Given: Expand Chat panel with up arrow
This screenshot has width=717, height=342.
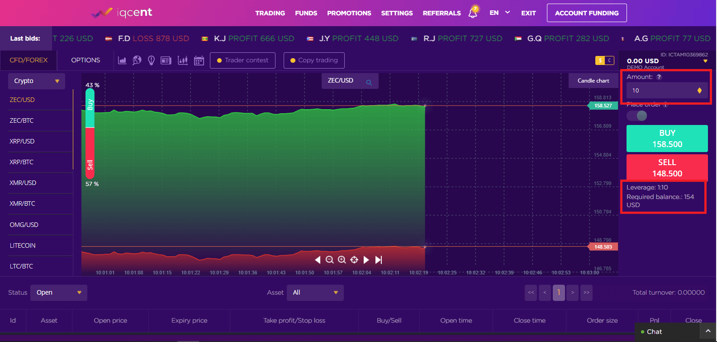Looking at the screenshot, I should [x=708, y=331].
